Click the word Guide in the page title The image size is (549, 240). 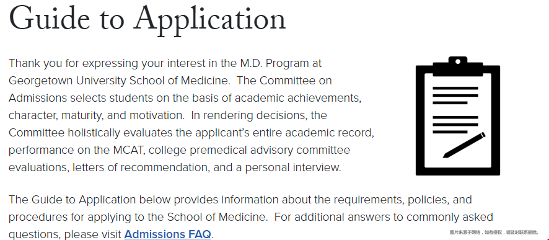click(x=49, y=17)
